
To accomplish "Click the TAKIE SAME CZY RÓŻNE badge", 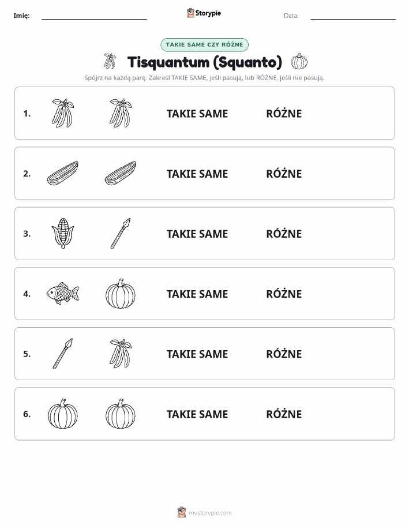I will click(x=204, y=44).
